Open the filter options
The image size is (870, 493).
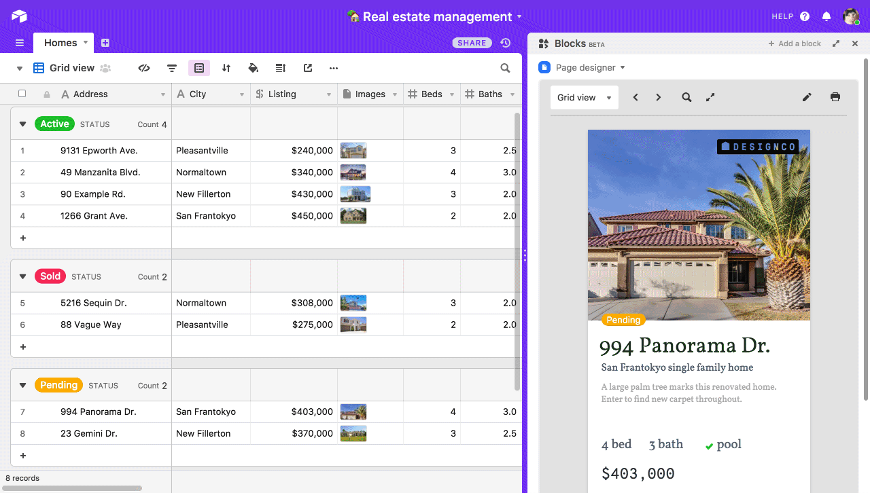coord(171,68)
